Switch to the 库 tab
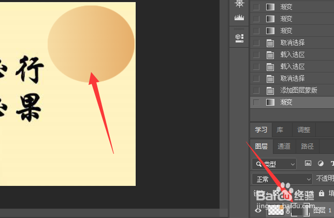This screenshot has height=218, width=334. [280, 130]
